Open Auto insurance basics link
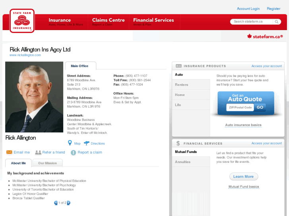This screenshot has height=216, width=289. pos(243,125)
